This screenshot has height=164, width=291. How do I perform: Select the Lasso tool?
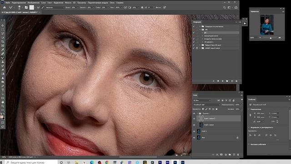tap(3, 34)
